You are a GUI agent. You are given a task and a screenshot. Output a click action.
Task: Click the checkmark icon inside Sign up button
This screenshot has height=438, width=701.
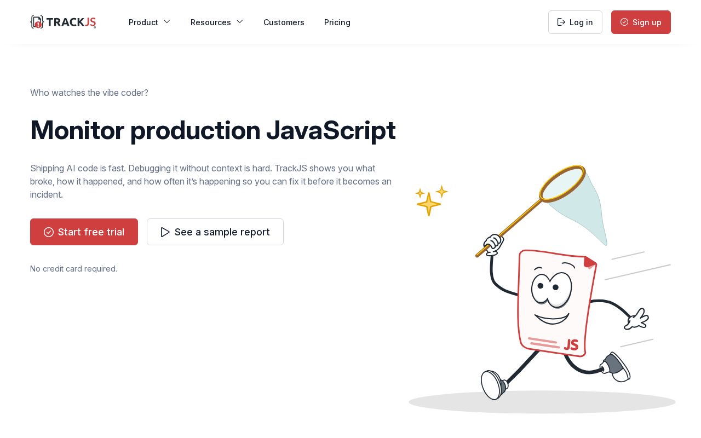coord(624,22)
